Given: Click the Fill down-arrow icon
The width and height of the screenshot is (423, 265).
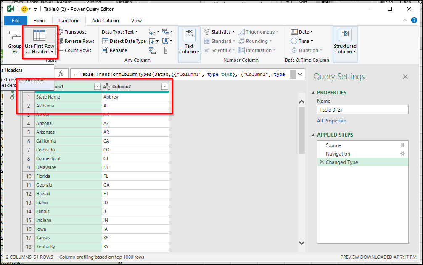Looking at the screenshot, I should (152, 41).
